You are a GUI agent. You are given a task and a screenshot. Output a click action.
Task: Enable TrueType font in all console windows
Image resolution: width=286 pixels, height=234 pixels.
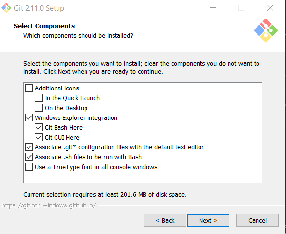pos(29,167)
